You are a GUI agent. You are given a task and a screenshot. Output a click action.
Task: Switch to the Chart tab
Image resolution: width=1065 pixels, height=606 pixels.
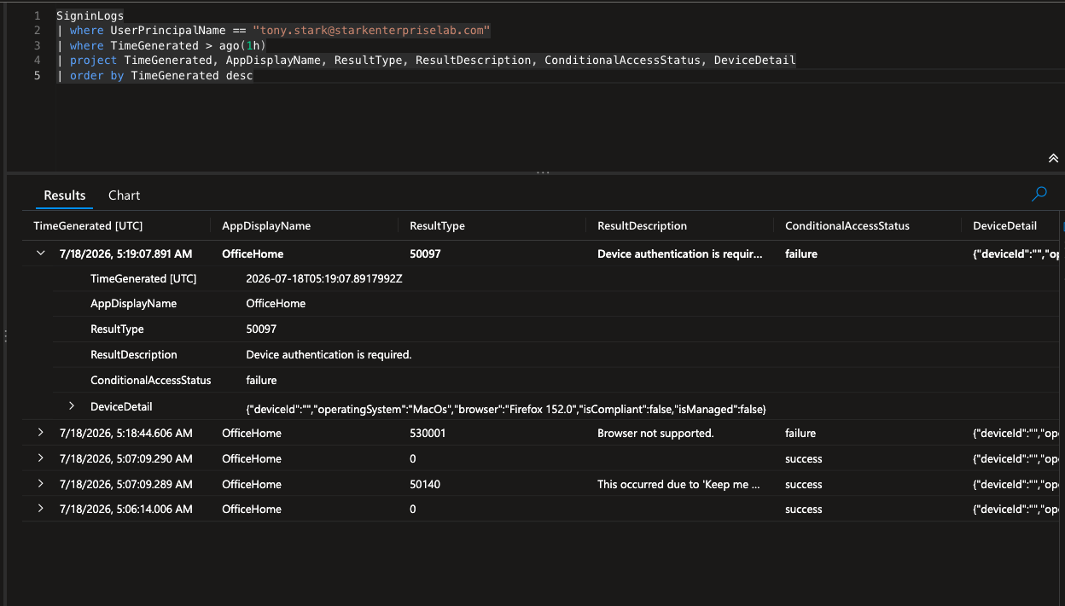(x=124, y=195)
